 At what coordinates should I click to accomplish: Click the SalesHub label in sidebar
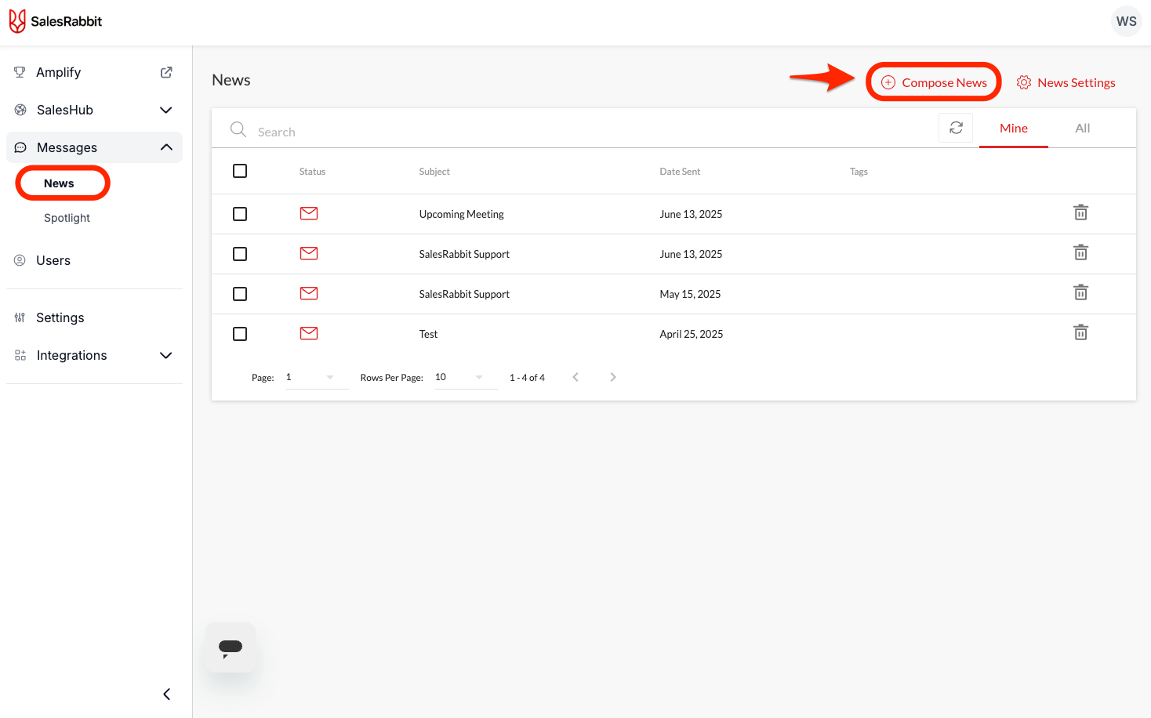coord(65,110)
